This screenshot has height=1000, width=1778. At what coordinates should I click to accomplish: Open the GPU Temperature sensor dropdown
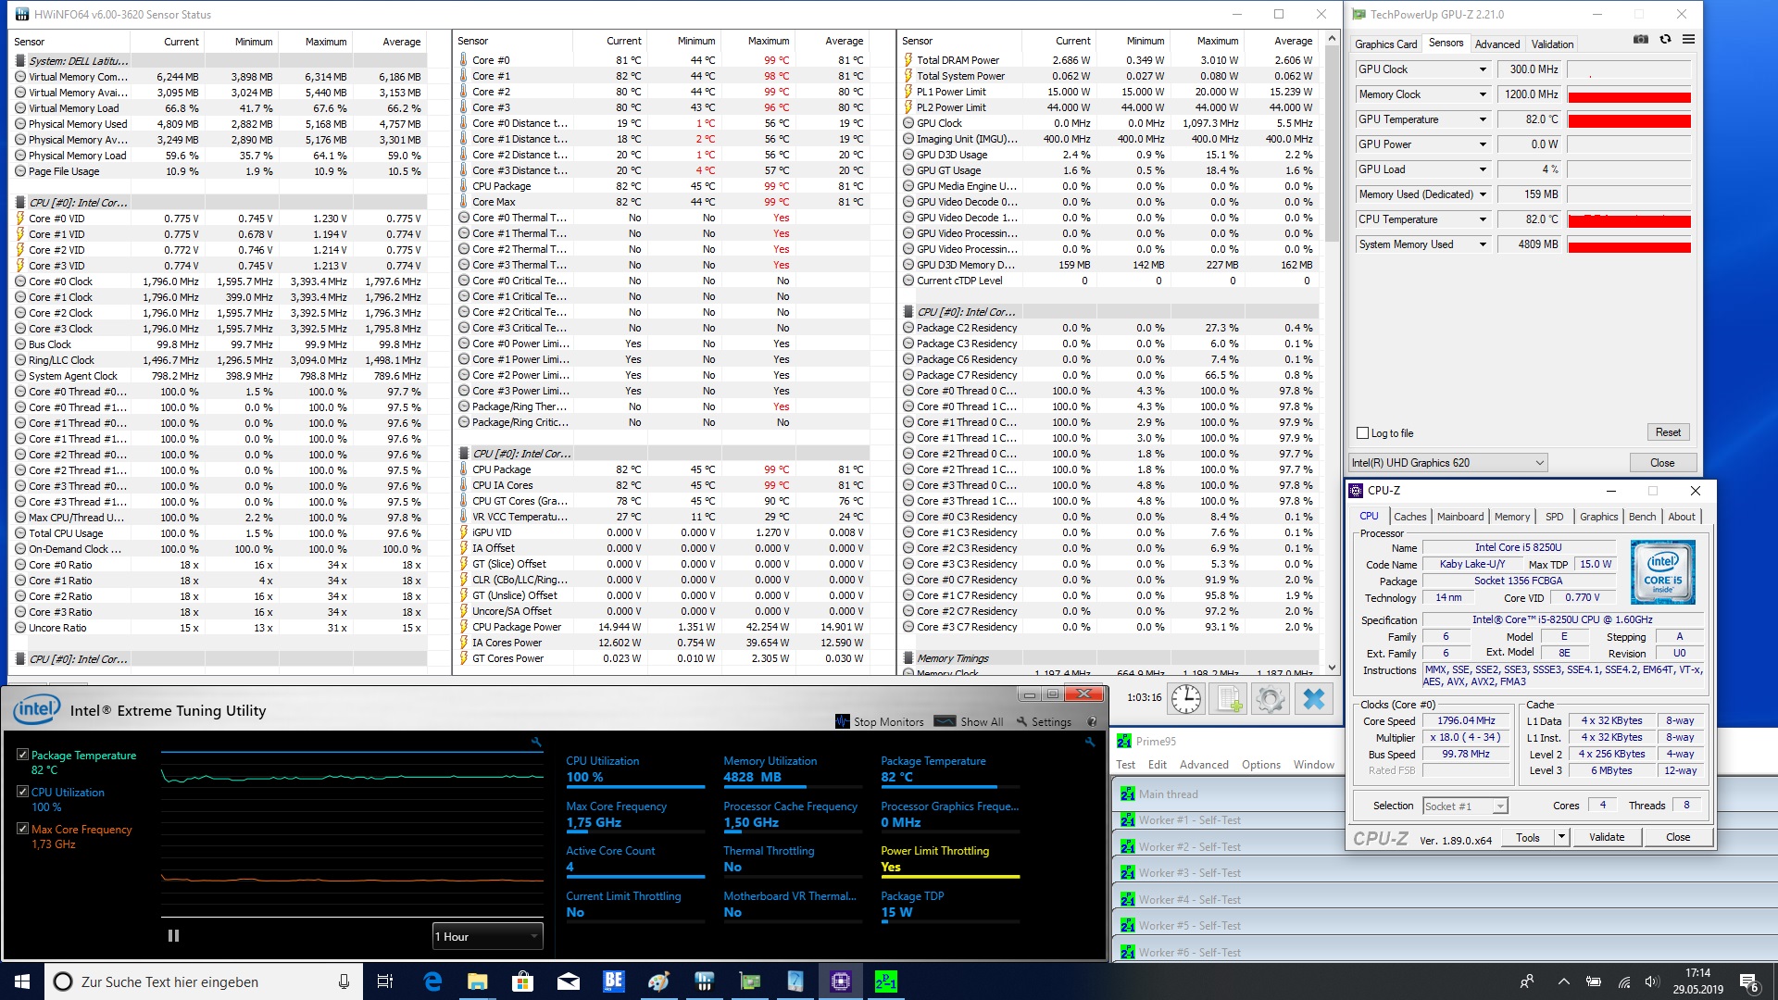click(1483, 119)
